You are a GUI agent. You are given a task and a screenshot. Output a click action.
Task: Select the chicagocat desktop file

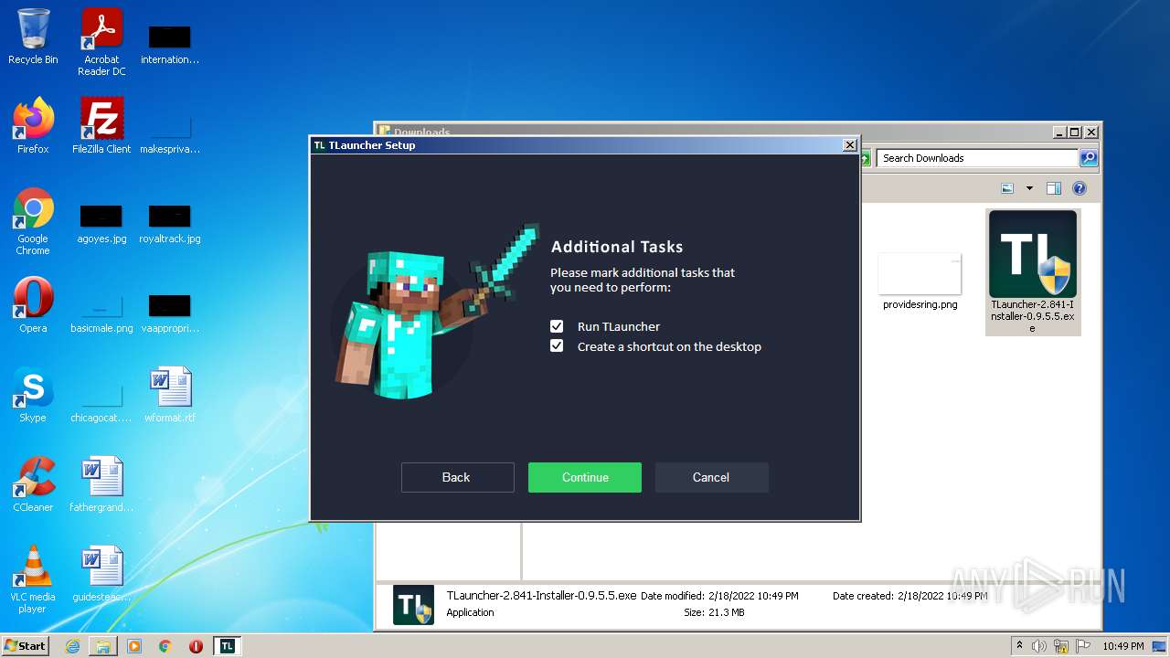click(101, 402)
